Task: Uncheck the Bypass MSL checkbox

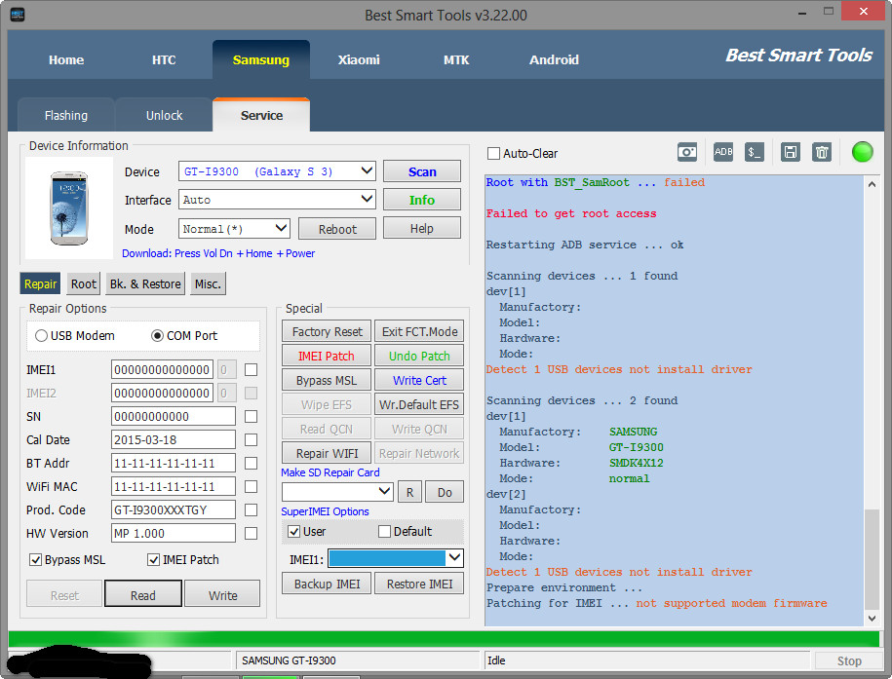Action: pos(35,559)
